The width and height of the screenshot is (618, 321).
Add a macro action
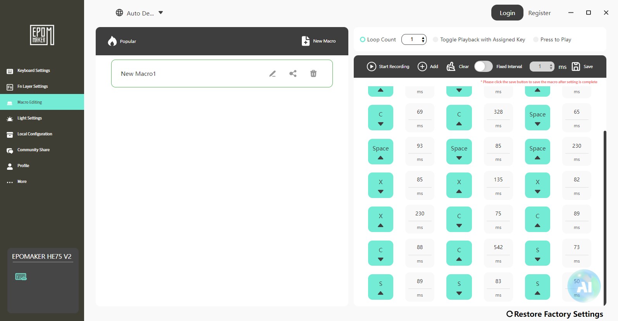pos(428,67)
